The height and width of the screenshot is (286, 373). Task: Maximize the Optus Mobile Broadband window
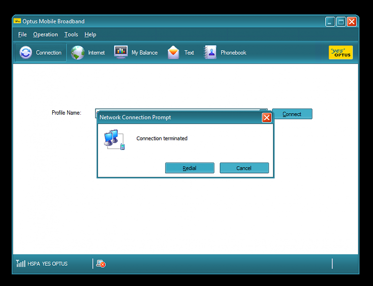tap(341, 22)
